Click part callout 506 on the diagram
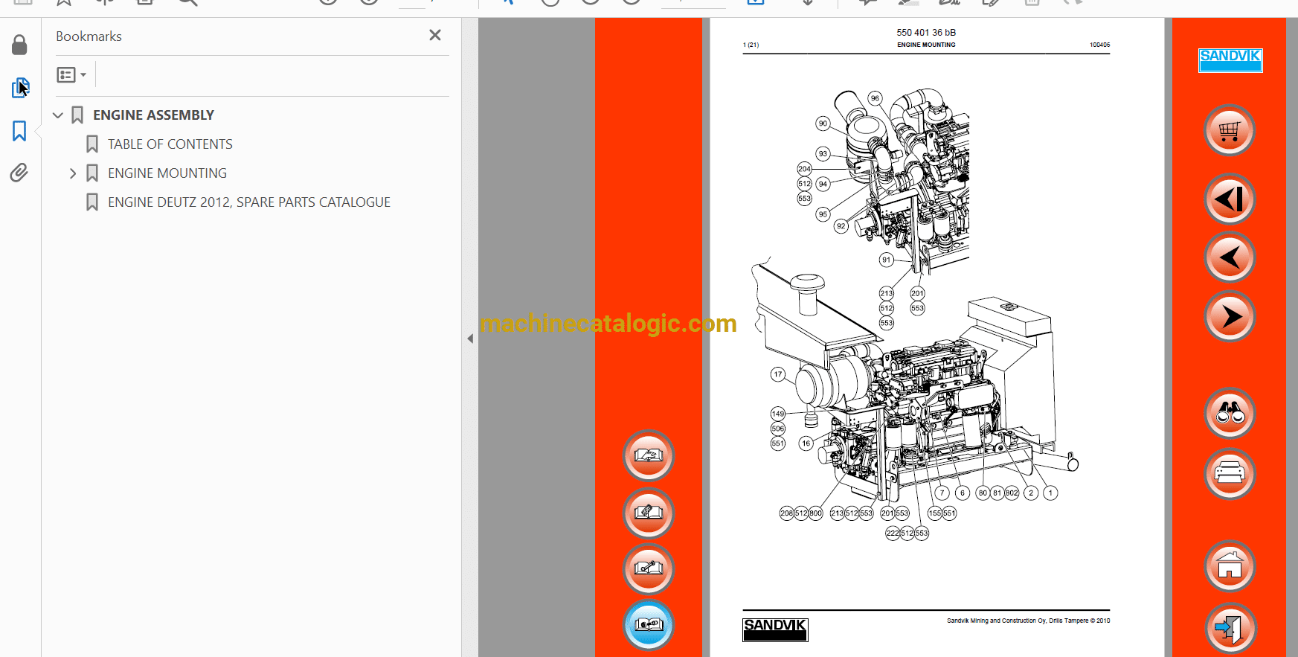 click(x=778, y=429)
